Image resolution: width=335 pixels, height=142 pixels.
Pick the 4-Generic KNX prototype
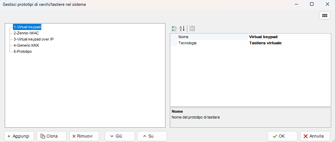26,45
